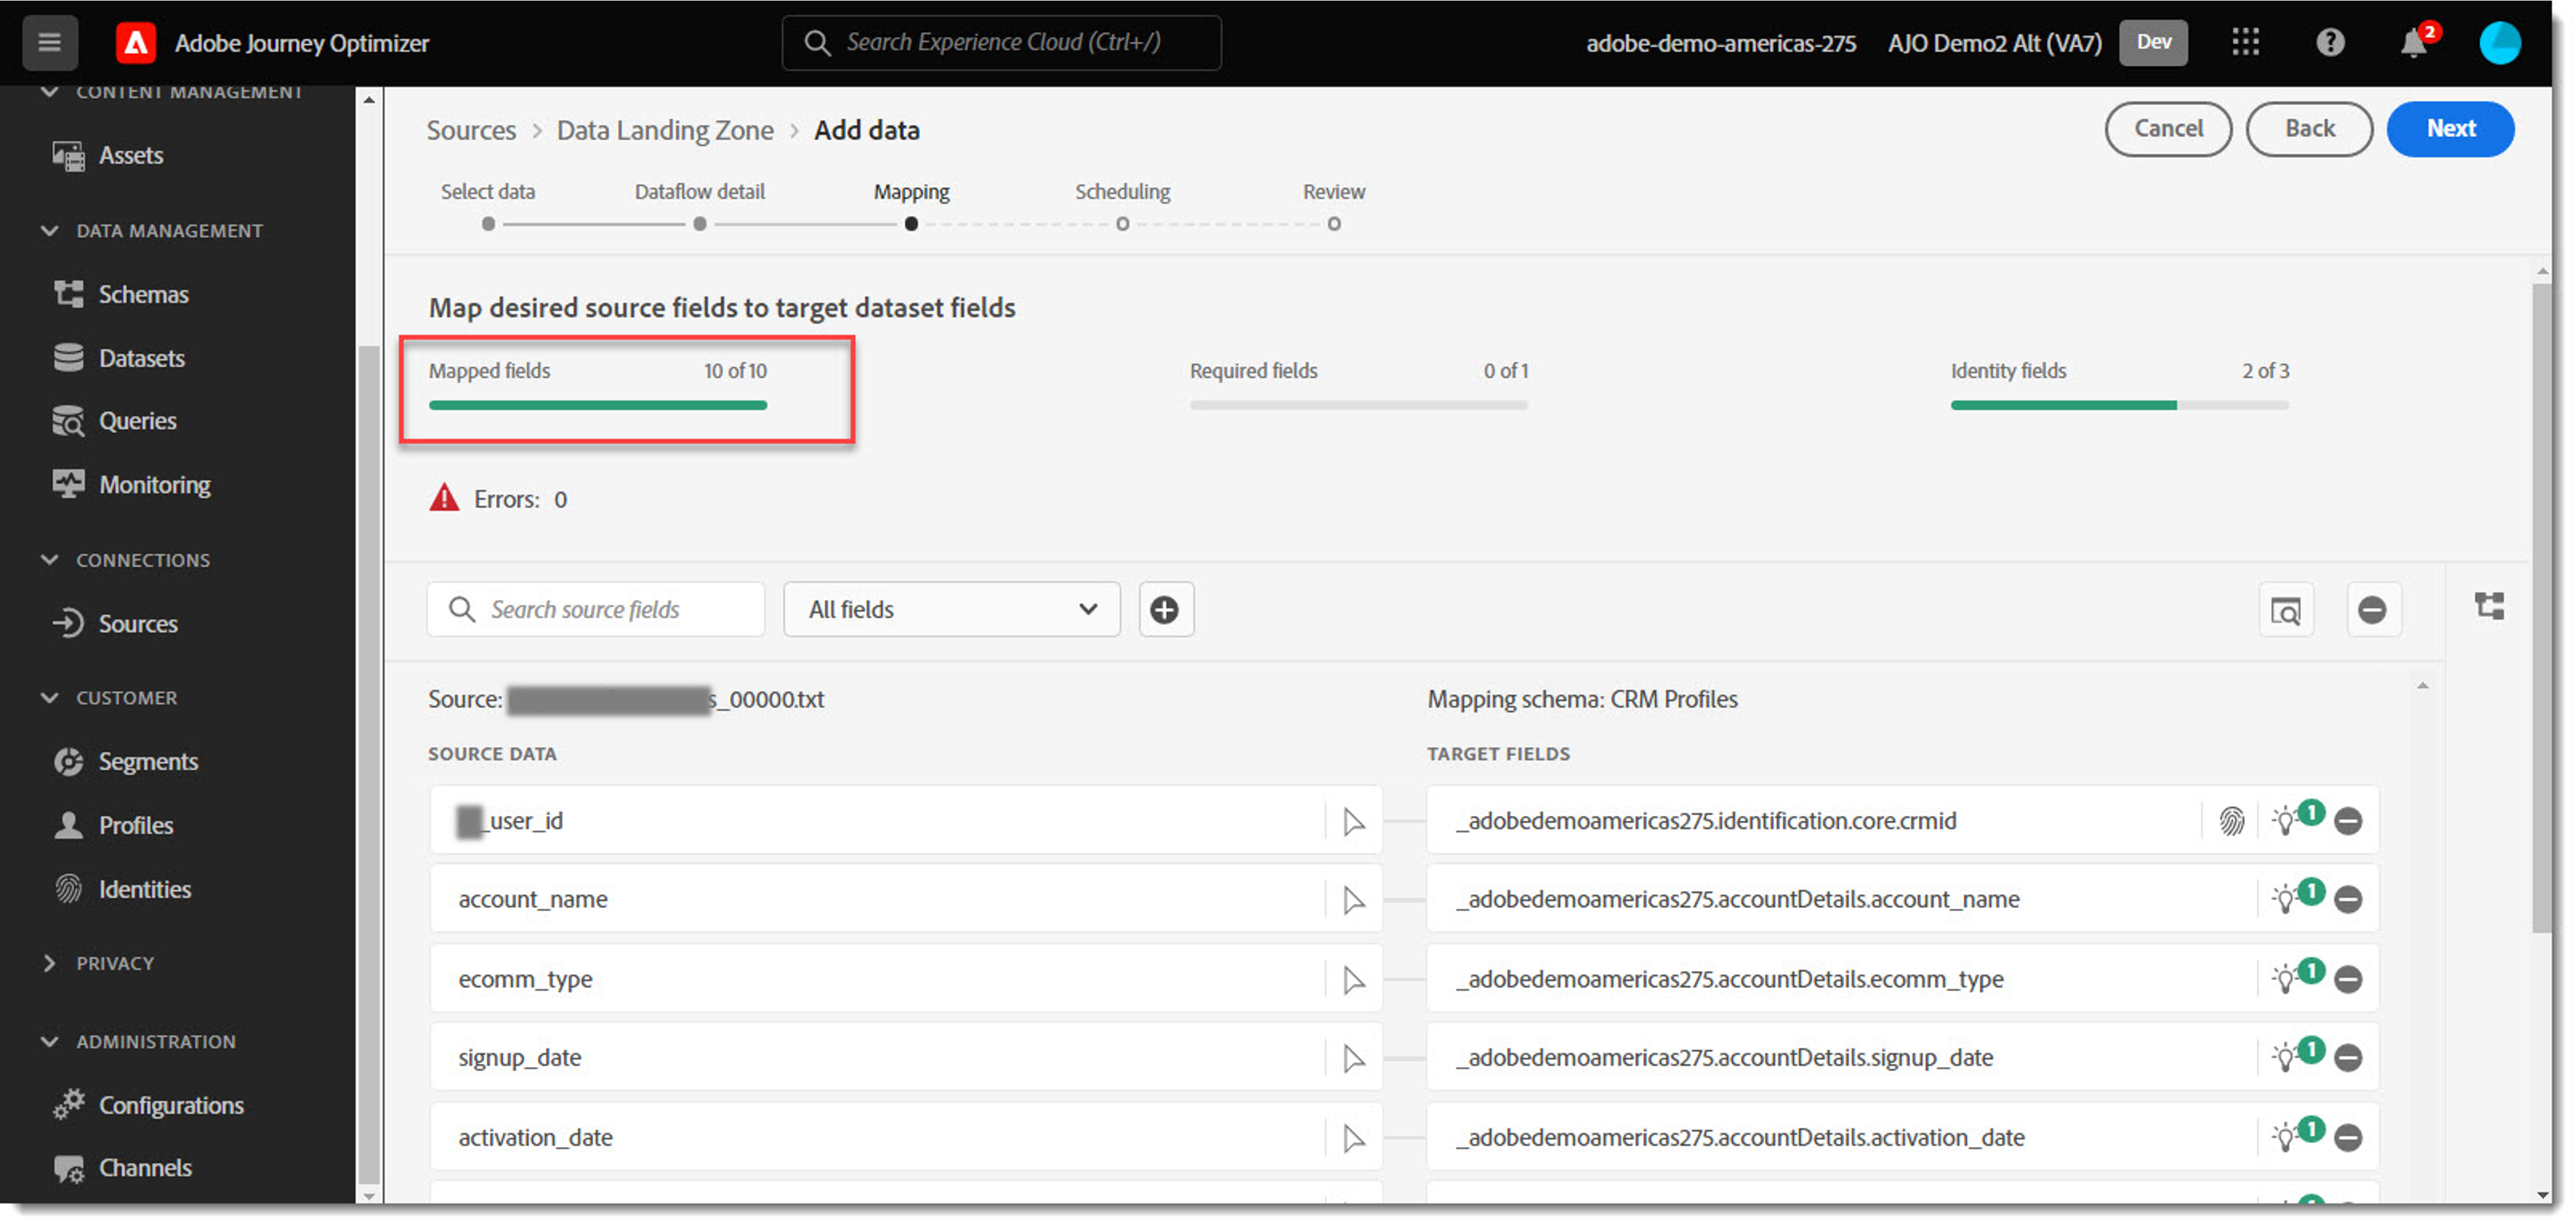Focus the Search source fields box
Viewport: 2576px width, 1228px height.
pyautogui.click(x=596, y=611)
